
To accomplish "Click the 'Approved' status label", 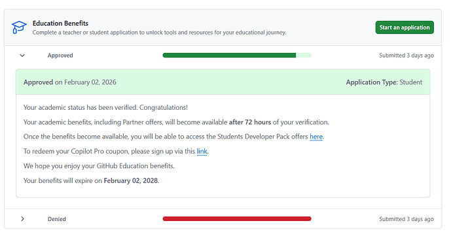I will tap(60, 56).
